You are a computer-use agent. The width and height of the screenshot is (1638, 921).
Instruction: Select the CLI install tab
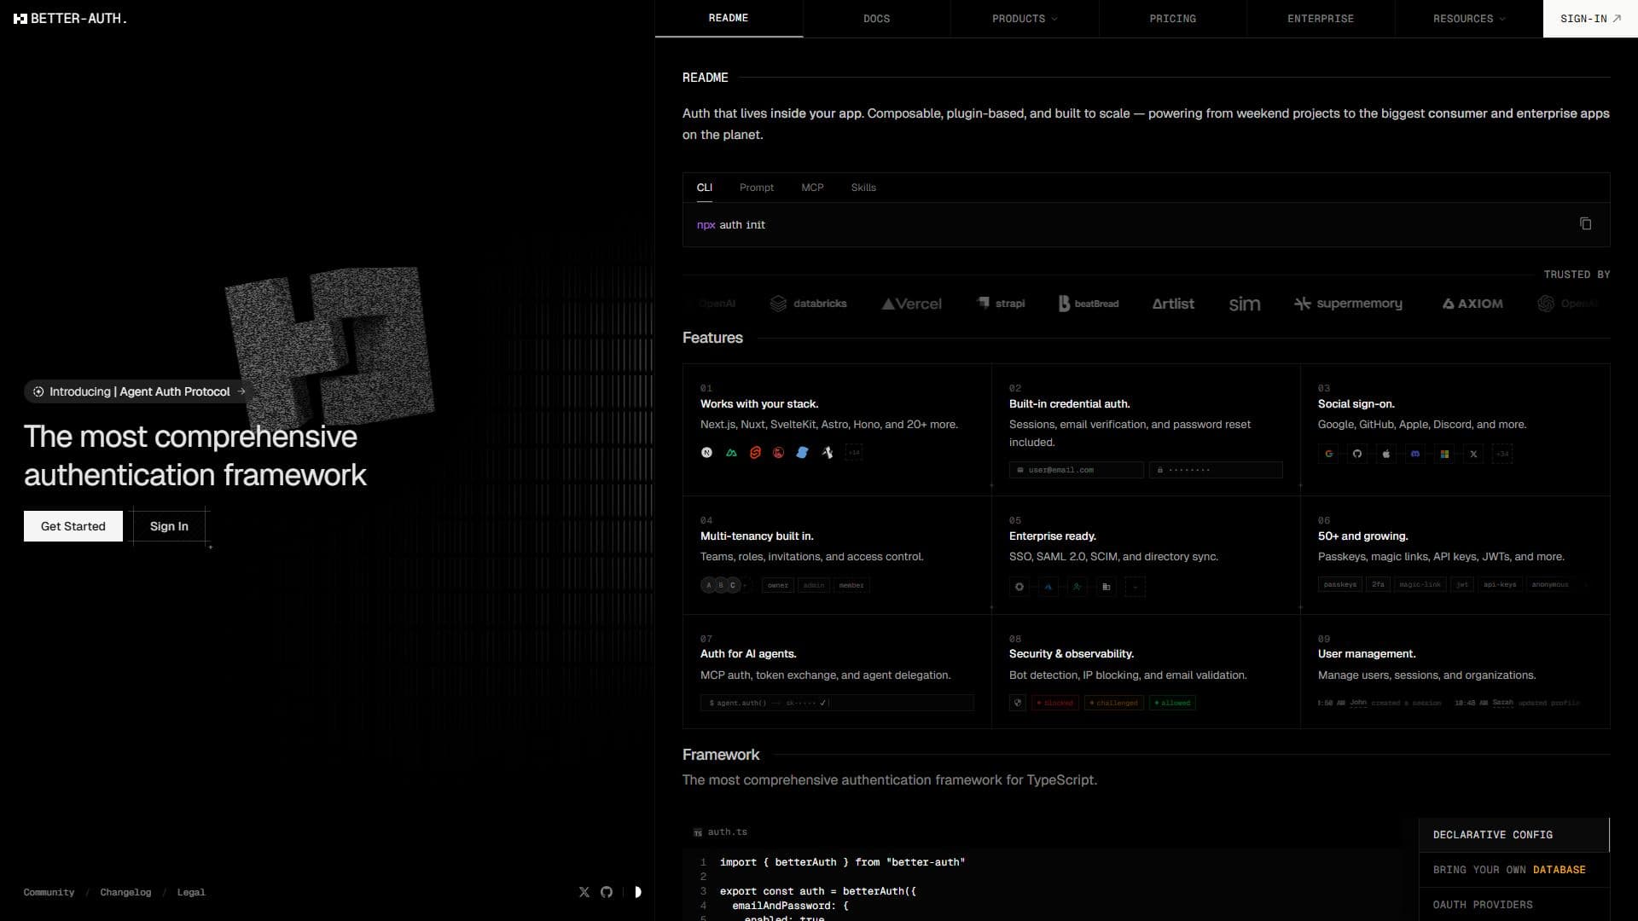point(704,188)
